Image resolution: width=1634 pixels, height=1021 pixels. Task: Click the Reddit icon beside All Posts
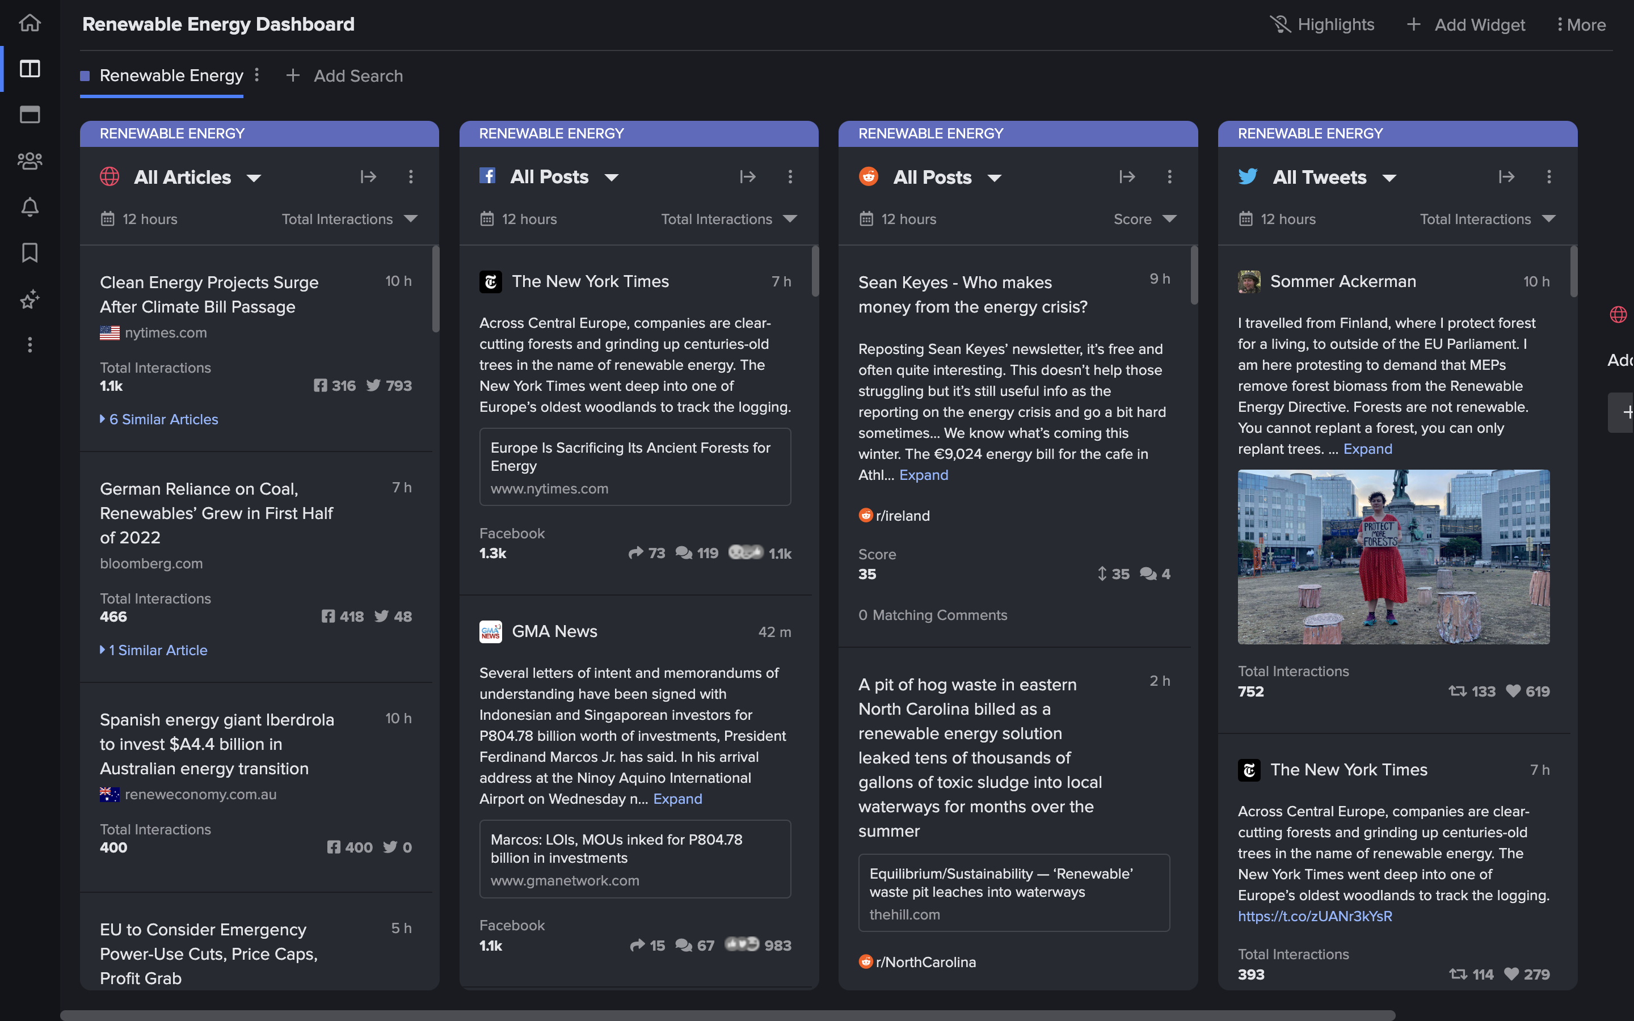(868, 177)
